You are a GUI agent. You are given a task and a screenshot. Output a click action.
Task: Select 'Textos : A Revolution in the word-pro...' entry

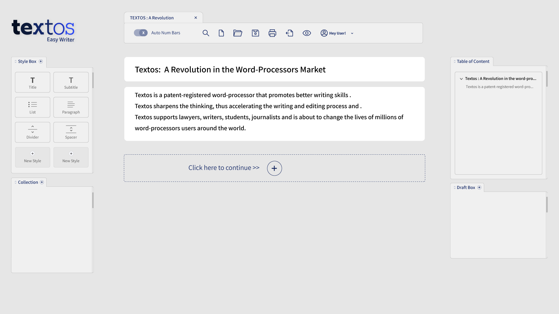pyautogui.click(x=500, y=78)
